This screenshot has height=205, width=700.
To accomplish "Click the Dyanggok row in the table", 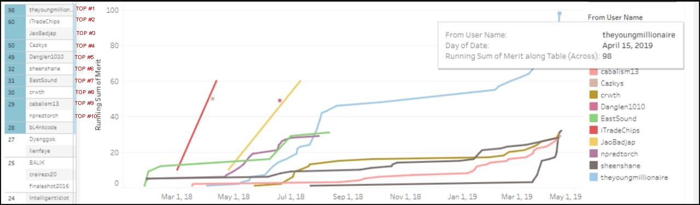I will tap(38, 139).
